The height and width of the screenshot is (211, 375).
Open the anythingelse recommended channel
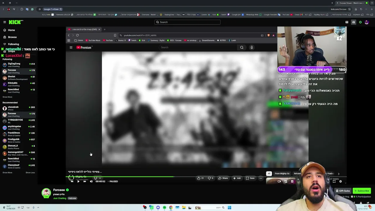tap(19, 127)
